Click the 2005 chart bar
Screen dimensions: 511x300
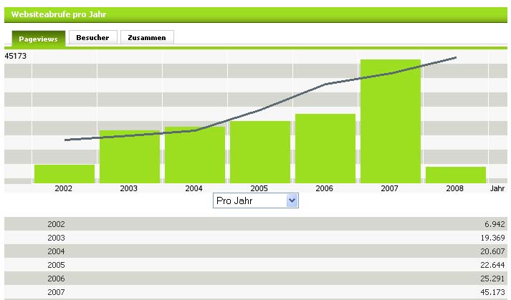[x=259, y=152]
